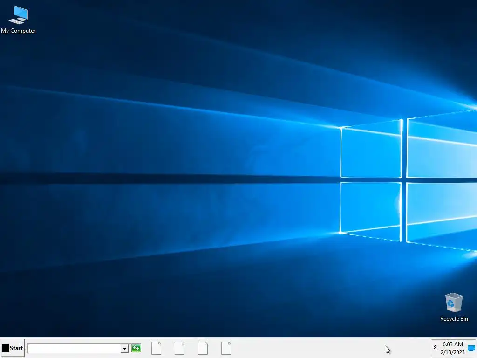Open the clock showing 6:03 AM

click(x=452, y=348)
